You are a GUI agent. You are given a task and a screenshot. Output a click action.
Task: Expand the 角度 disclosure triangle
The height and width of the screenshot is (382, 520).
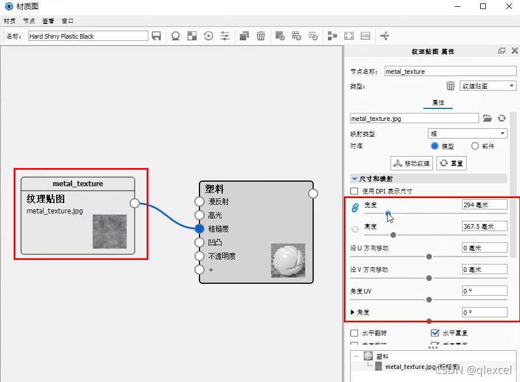coord(352,312)
